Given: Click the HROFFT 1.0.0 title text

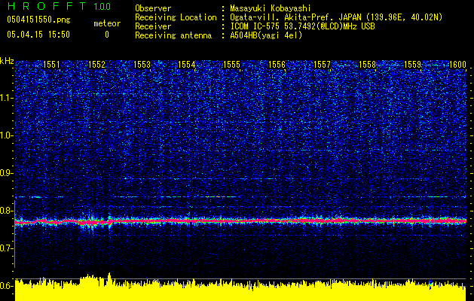Looking at the screenshot, I should click(59, 6).
